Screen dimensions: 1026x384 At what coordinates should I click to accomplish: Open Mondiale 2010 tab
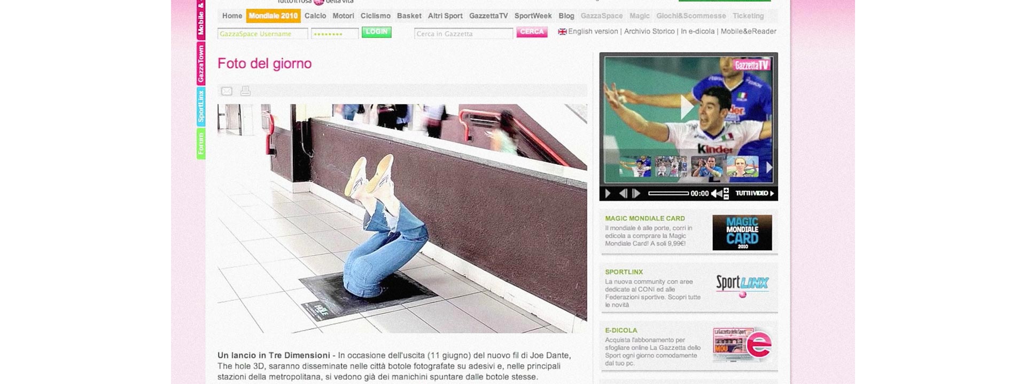coord(273,16)
